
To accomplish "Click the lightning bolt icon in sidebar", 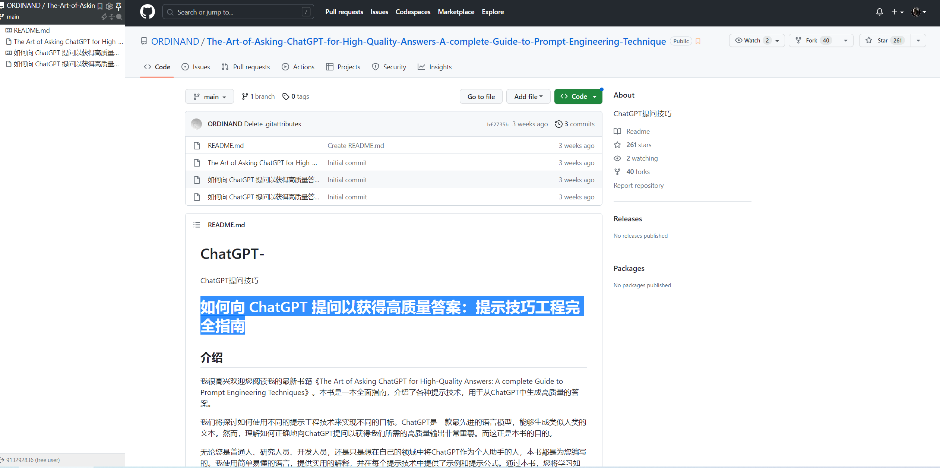I will click(104, 17).
